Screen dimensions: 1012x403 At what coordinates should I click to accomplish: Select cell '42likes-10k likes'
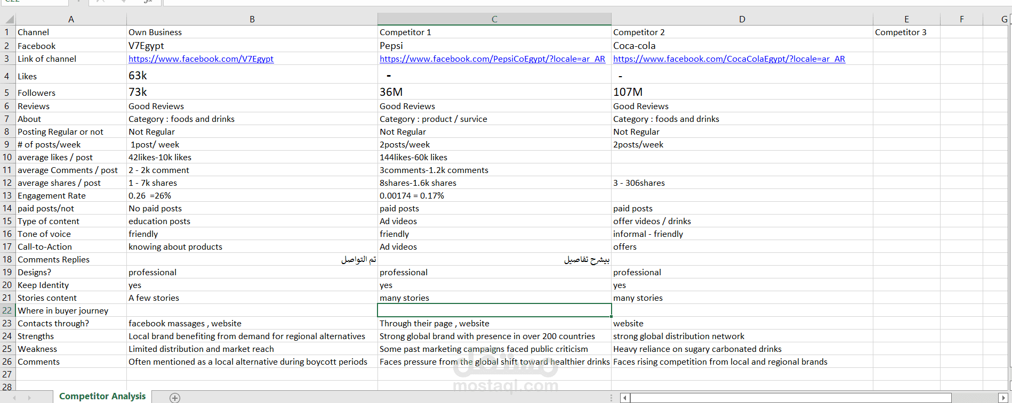(252, 158)
